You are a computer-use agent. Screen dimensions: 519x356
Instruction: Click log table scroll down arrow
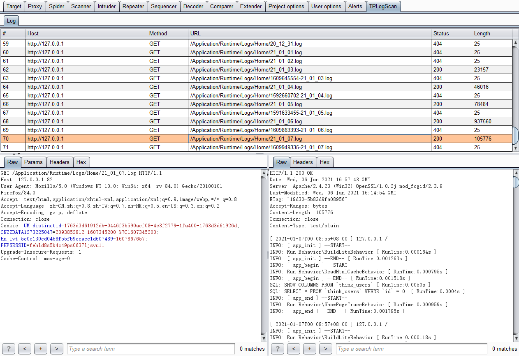tap(515, 148)
